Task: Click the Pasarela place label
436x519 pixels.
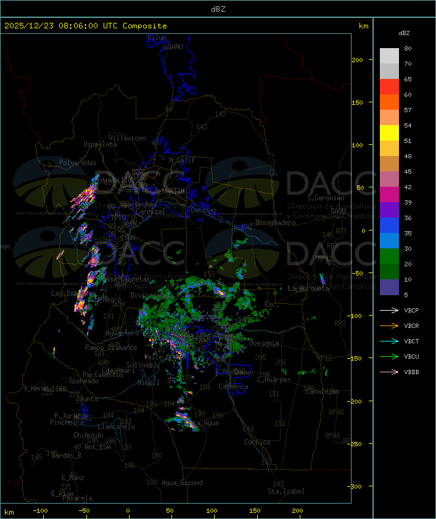Action: [x=77, y=498]
